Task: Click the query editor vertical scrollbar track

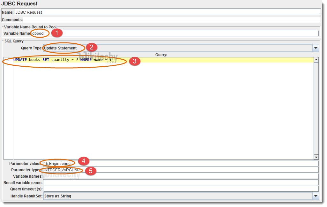Action: click(316, 108)
